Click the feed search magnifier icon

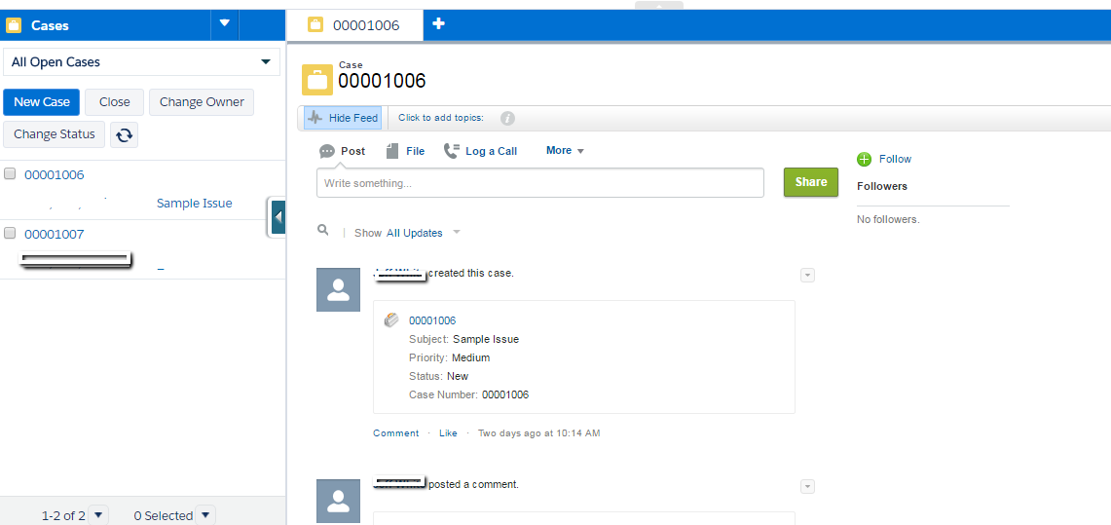point(323,230)
